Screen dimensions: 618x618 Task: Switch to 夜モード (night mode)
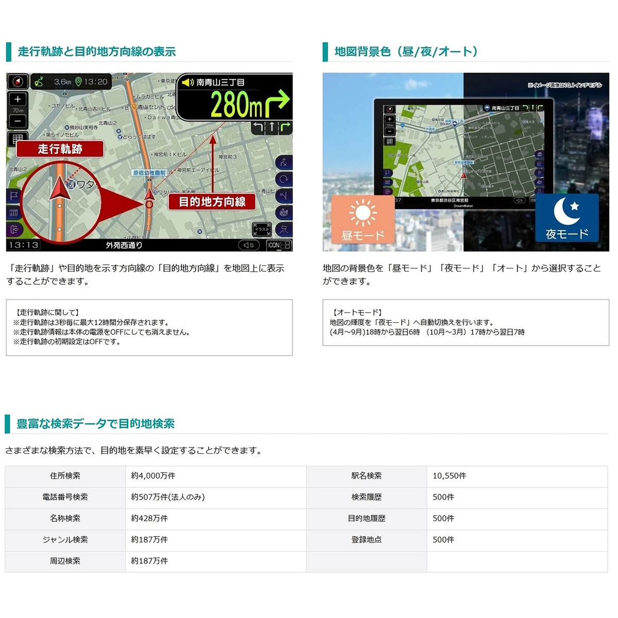pyautogui.click(x=567, y=218)
